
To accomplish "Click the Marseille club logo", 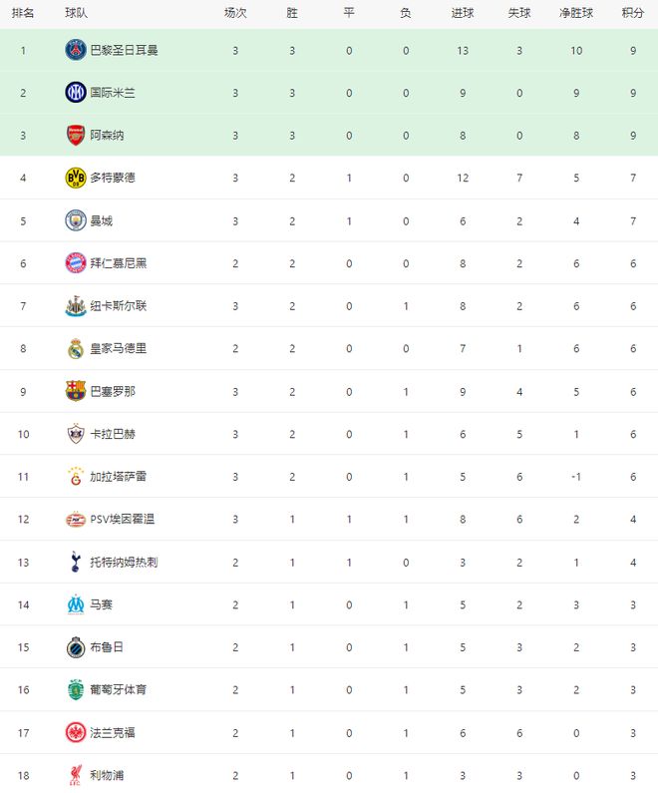I will pos(76,604).
